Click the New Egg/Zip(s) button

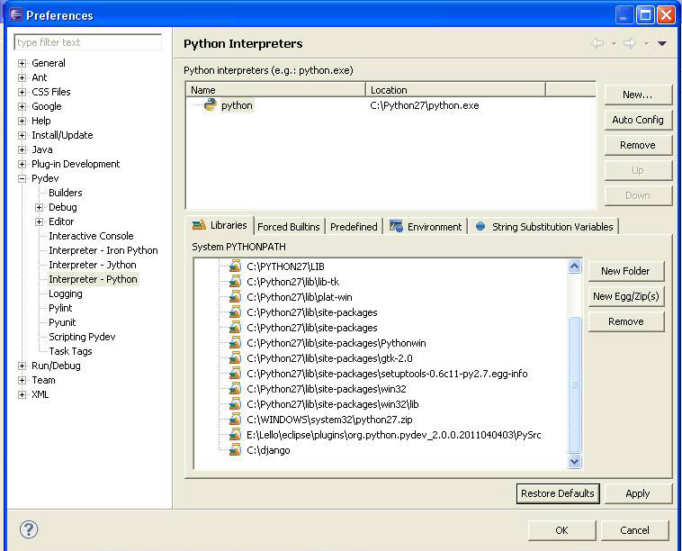[x=625, y=296]
